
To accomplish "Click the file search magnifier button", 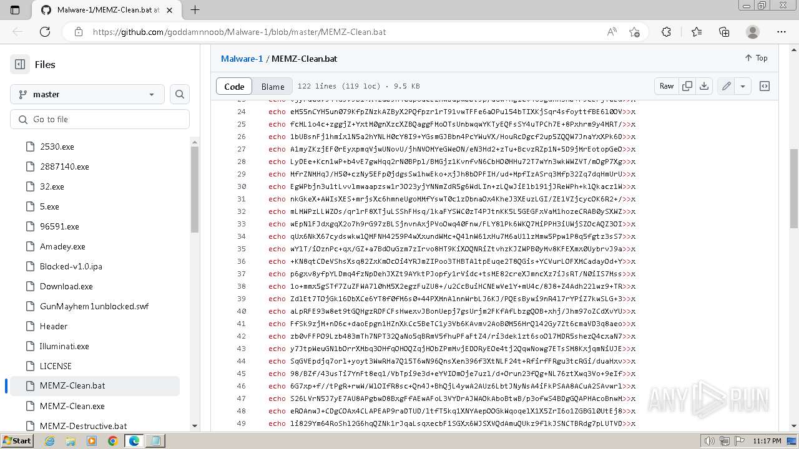I will [x=180, y=94].
